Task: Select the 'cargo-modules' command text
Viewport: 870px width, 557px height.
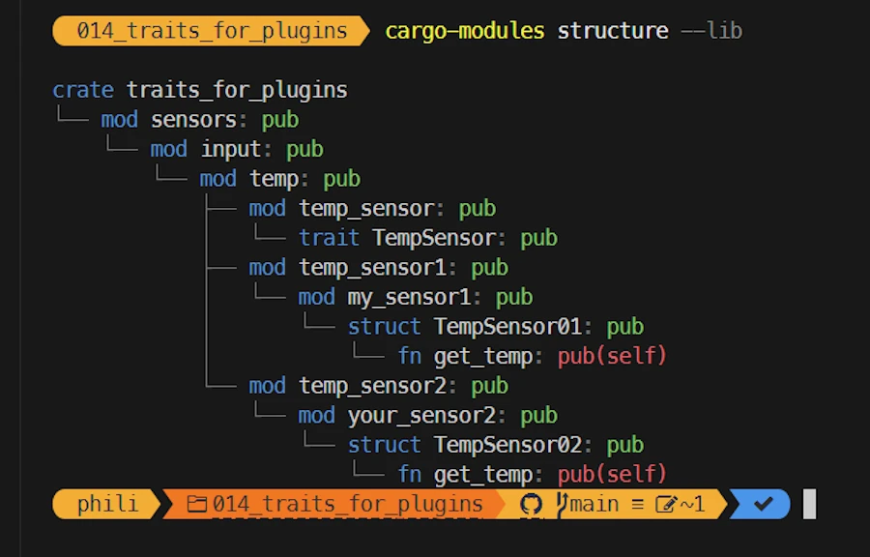Action: 465,31
